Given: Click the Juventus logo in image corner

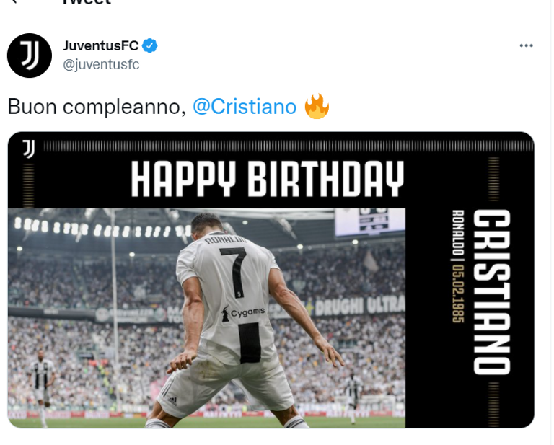Looking at the screenshot, I should (29, 149).
